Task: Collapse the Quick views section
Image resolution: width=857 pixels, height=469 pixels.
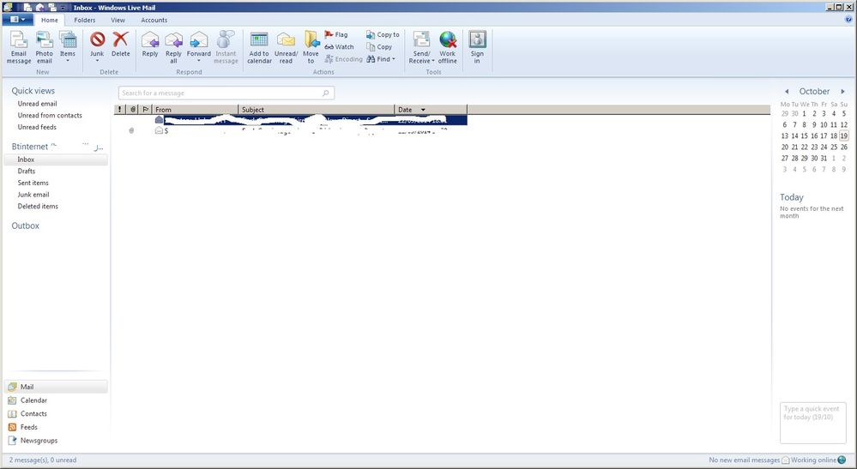Action: pos(33,91)
